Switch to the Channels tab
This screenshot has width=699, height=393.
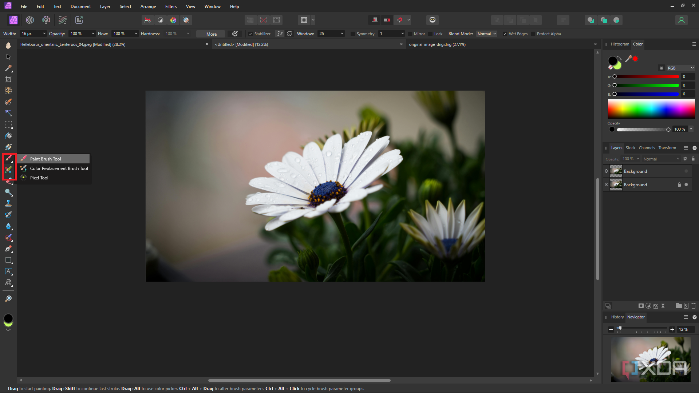click(647, 148)
